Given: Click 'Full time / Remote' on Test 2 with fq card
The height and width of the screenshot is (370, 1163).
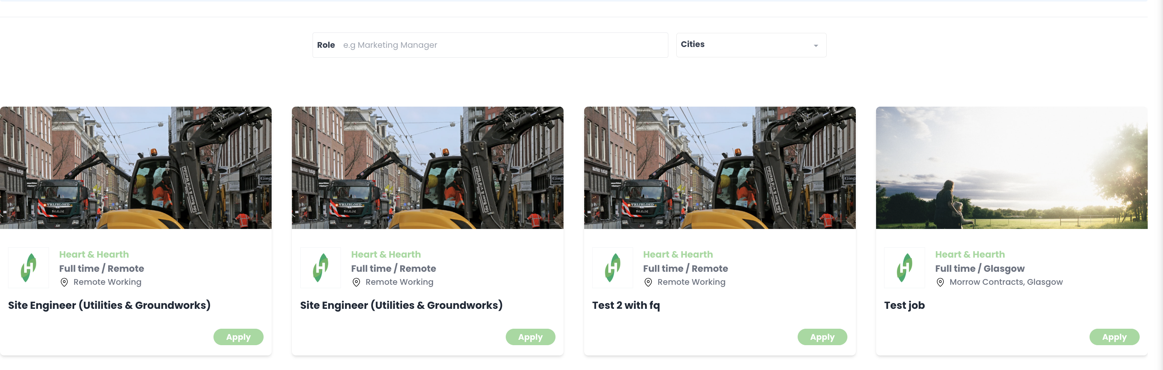Looking at the screenshot, I should click(685, 268).
